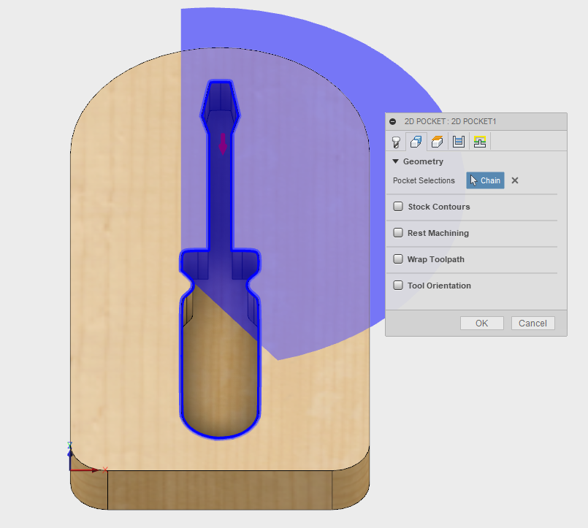Open the Passes tab icon
Screen dimensions: 588x528
point(458,142)
